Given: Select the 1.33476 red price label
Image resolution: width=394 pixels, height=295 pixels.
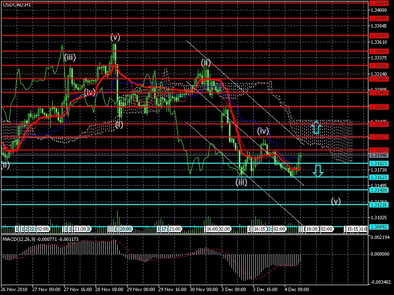Looking at the screenshot, I should tap(379, 52).
